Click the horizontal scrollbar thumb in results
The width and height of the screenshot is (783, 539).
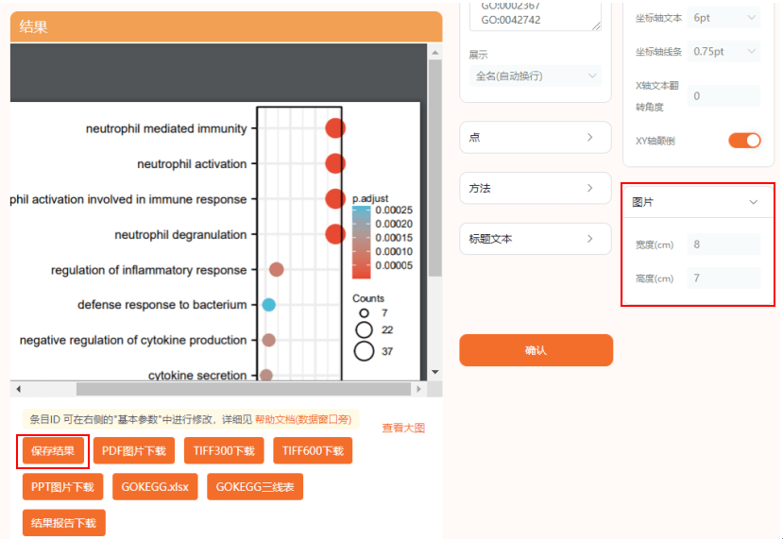click(x=243, y=389)
